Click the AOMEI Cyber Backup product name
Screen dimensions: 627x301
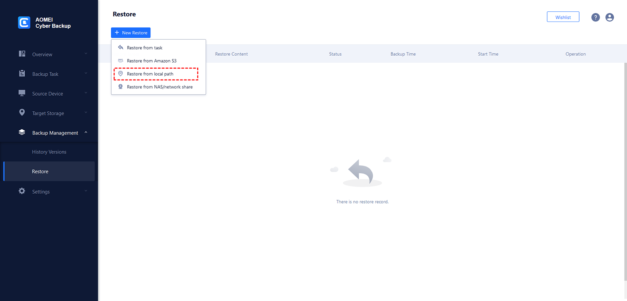coord(53,23)
